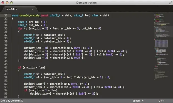Toggle fullscreen with the title bar arrows icon

coord(170,3)
